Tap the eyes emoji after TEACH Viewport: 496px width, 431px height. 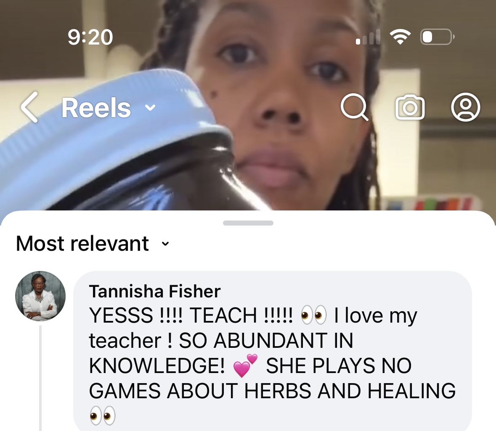313,315
